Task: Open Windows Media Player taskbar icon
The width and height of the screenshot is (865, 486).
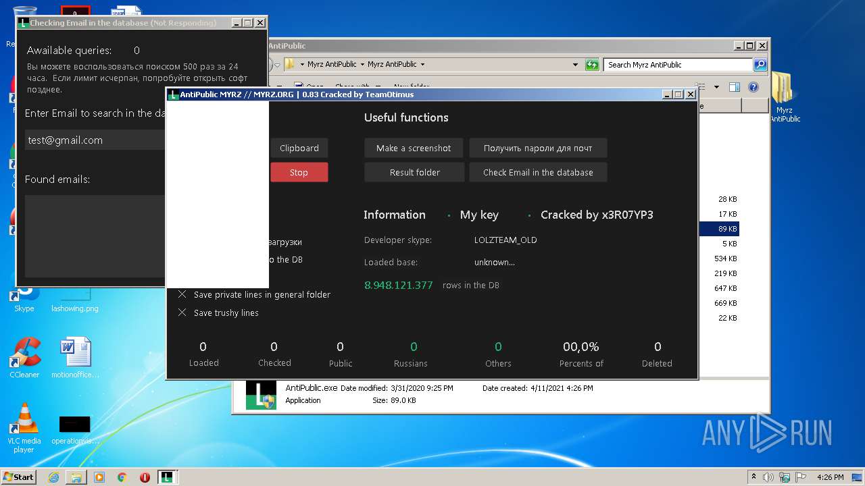Action: click(x=99, y=477)
